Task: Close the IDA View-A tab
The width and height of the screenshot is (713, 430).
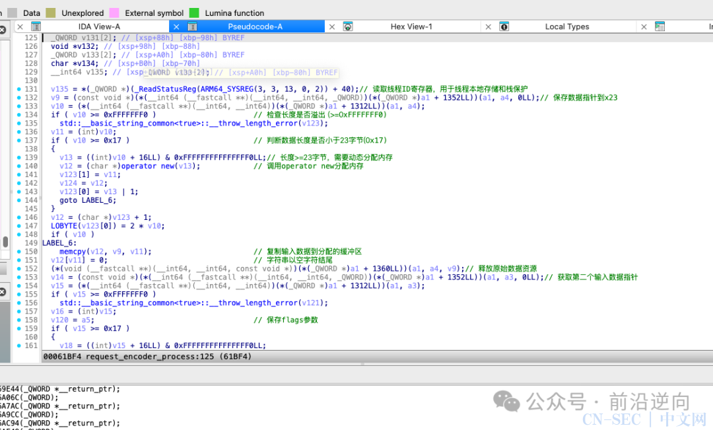Action: click(20, 27)
